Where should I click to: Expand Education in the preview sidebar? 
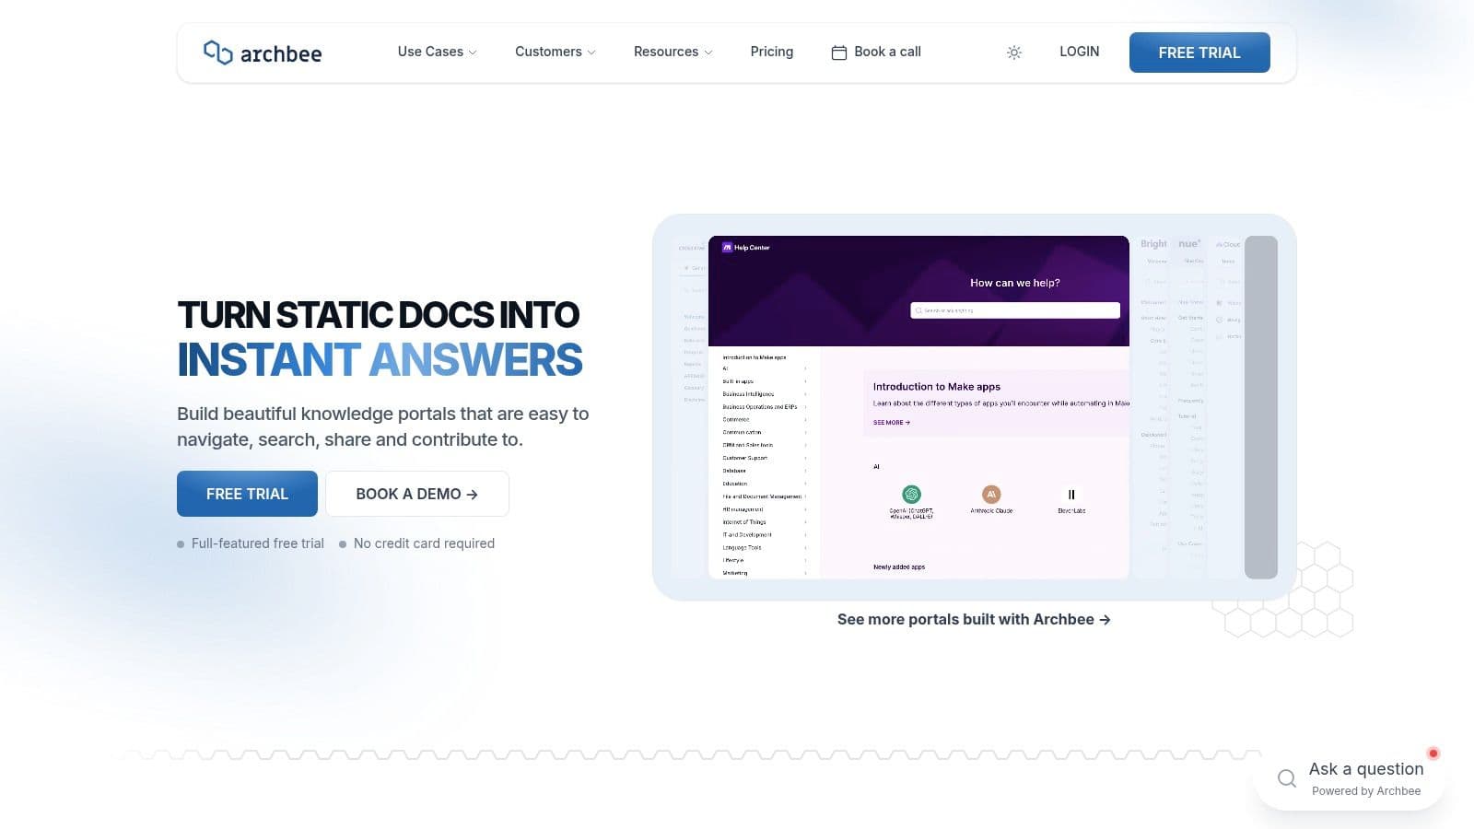click(x=765, y=484)
